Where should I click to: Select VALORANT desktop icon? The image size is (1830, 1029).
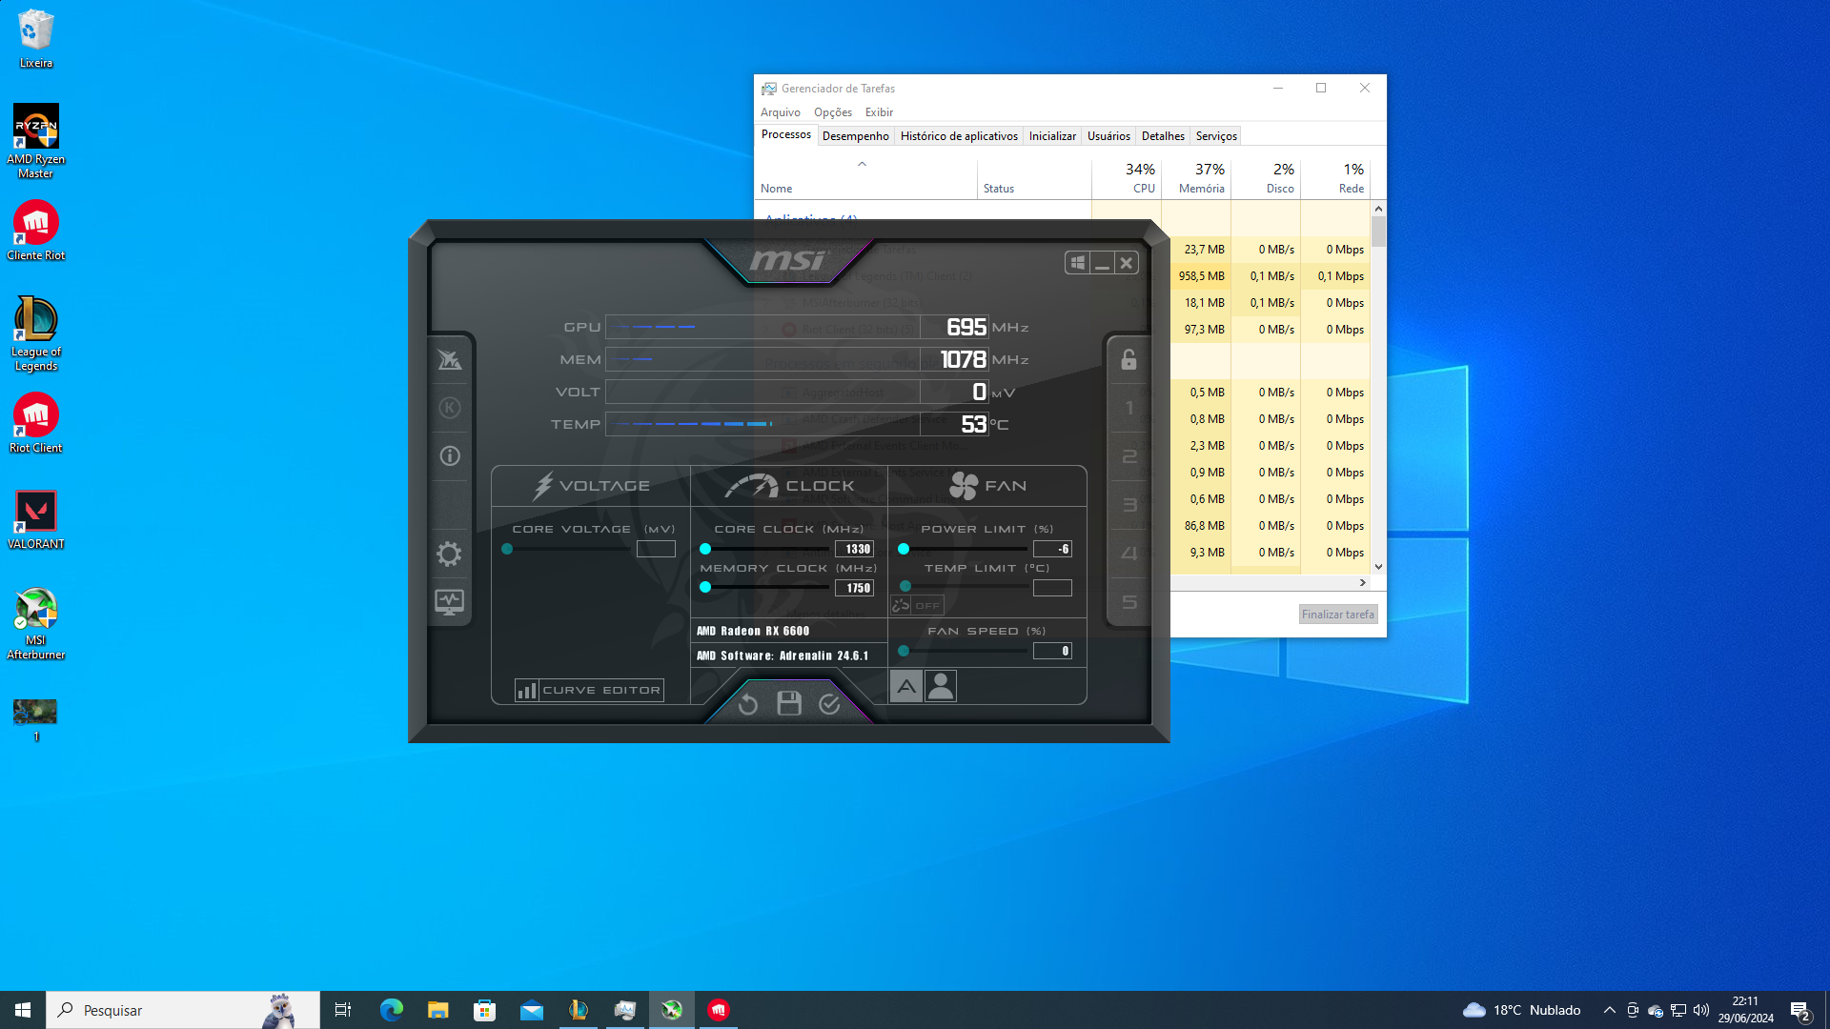(x=36, y=520)
